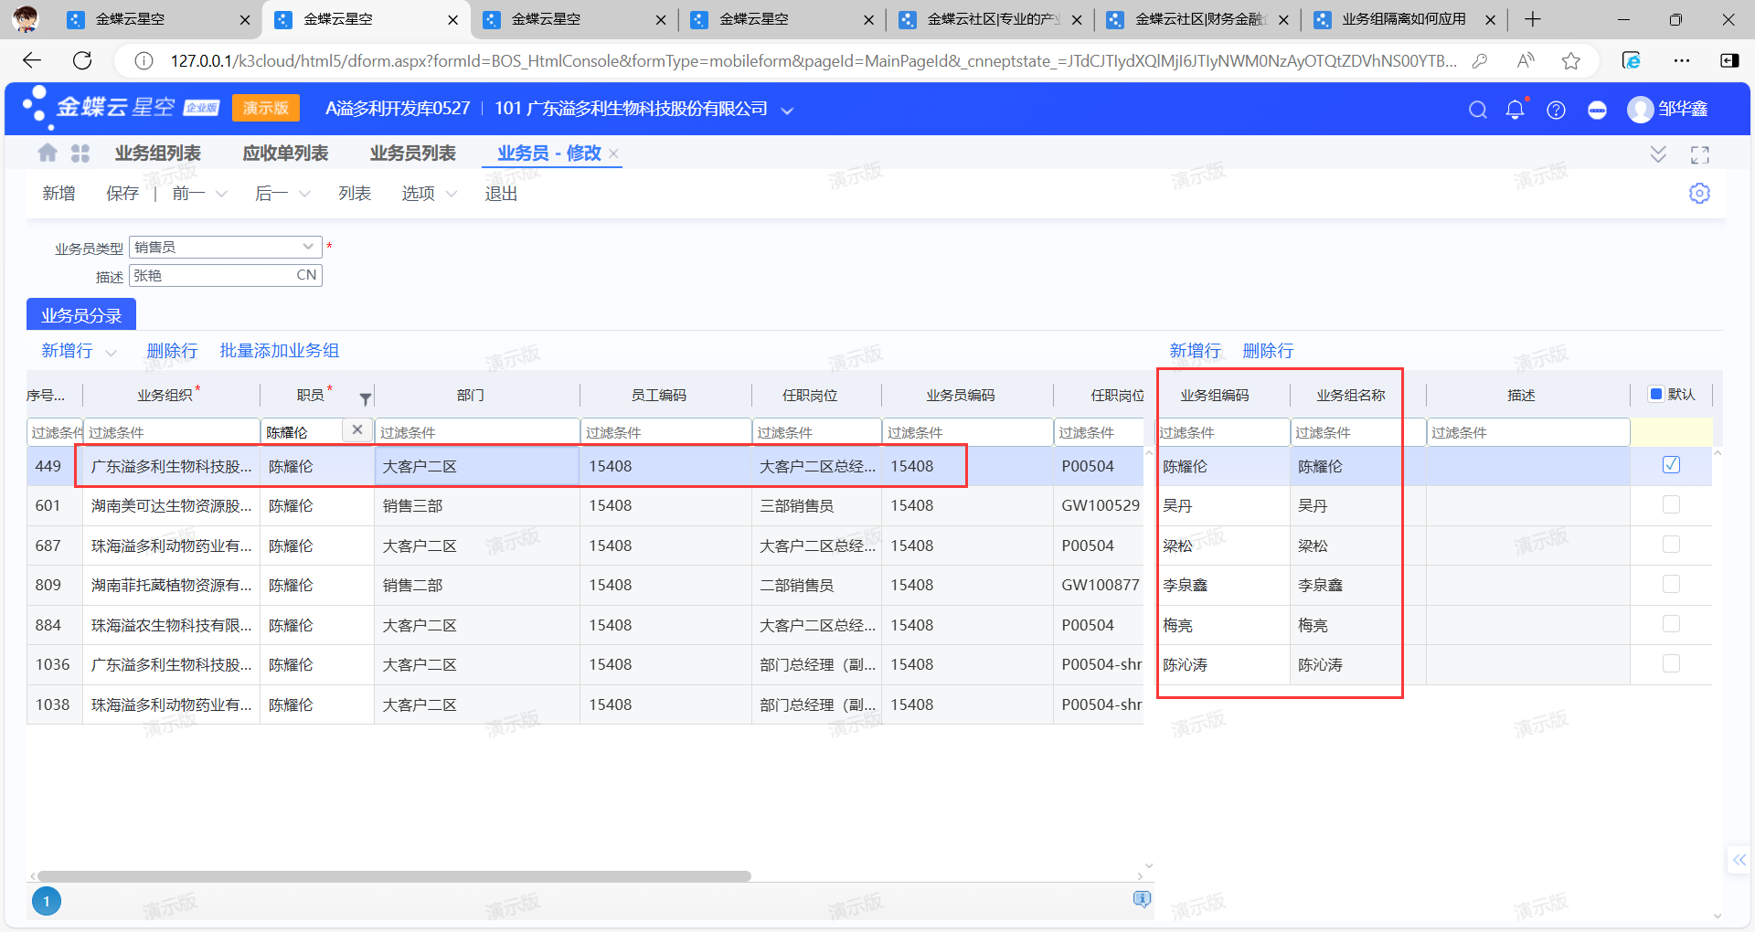The width and height of the screenshot is (1755, 932).
Task: Click 批量添加业务组 link
Action: 279,351
